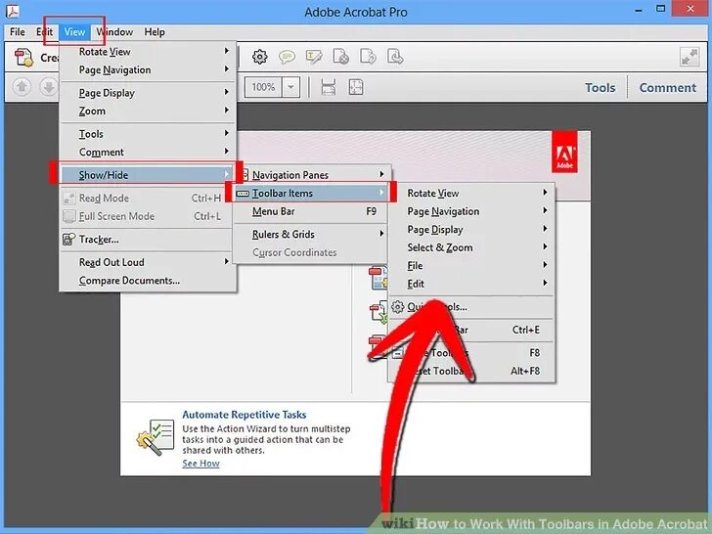Image resolution: width=712 pixels, height=534 pixels.
Task: Choose Page Display in Toolbar Items submenu
Action: [471, 229]
